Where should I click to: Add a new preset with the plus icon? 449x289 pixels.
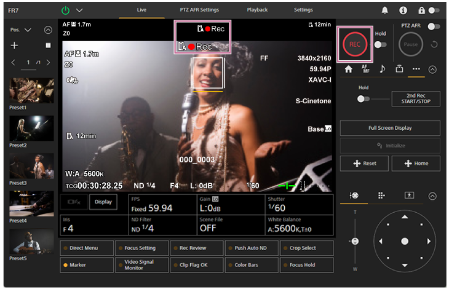[x=14, y=46]
